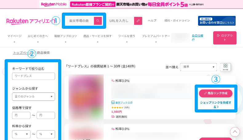Open the 全てのジャンル genre dropdown
Screen dimensions: 243x140
click(x=34, y=96)
